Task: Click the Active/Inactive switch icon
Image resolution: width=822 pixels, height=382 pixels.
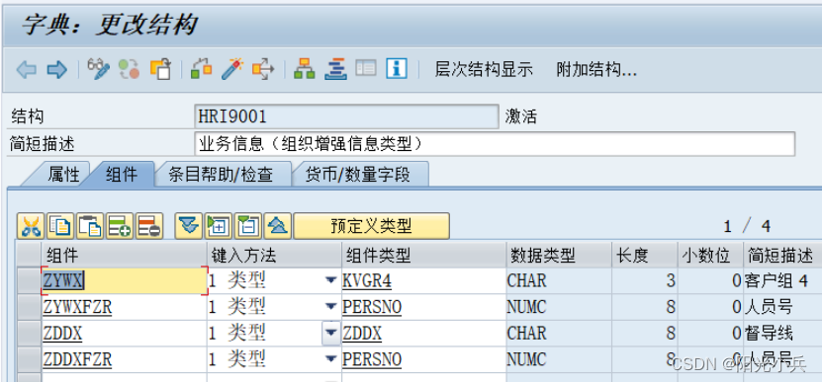Action: [129, 68]
